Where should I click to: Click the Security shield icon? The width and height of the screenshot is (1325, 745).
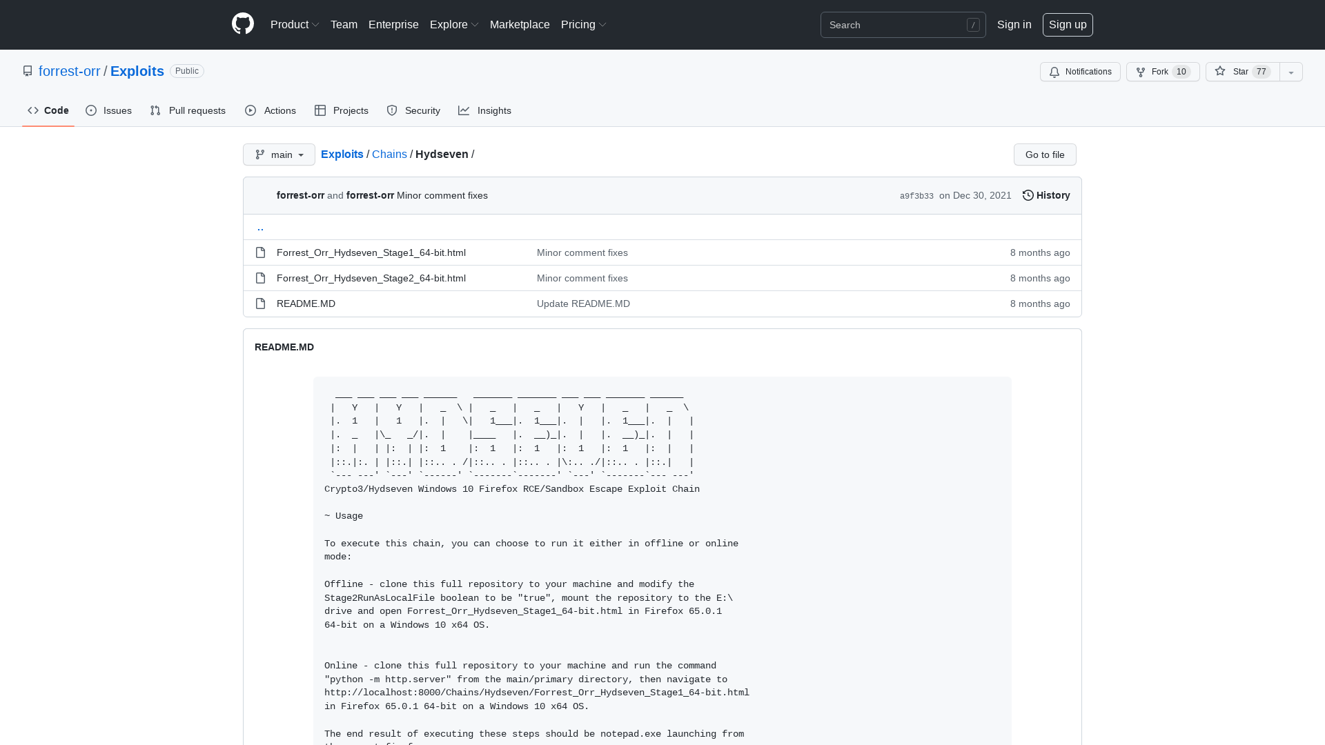coord(392,110)
